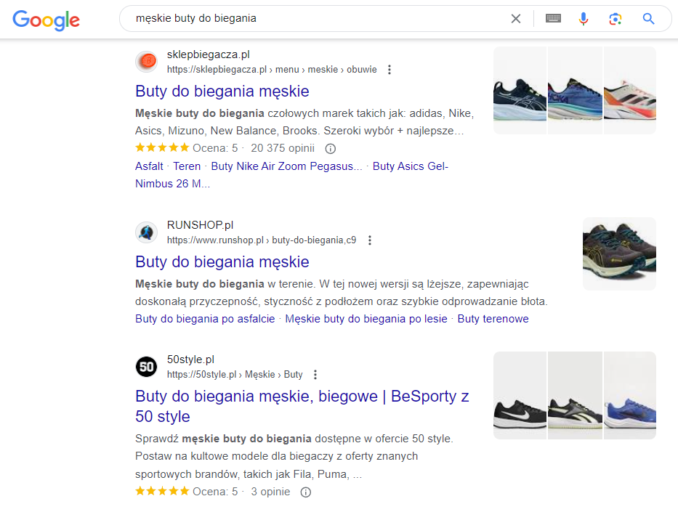Click the https://50style.pl › Męskie › Buty breadcrumb
The width and height of the screenshot is (678, 520).
click(235, 375)
